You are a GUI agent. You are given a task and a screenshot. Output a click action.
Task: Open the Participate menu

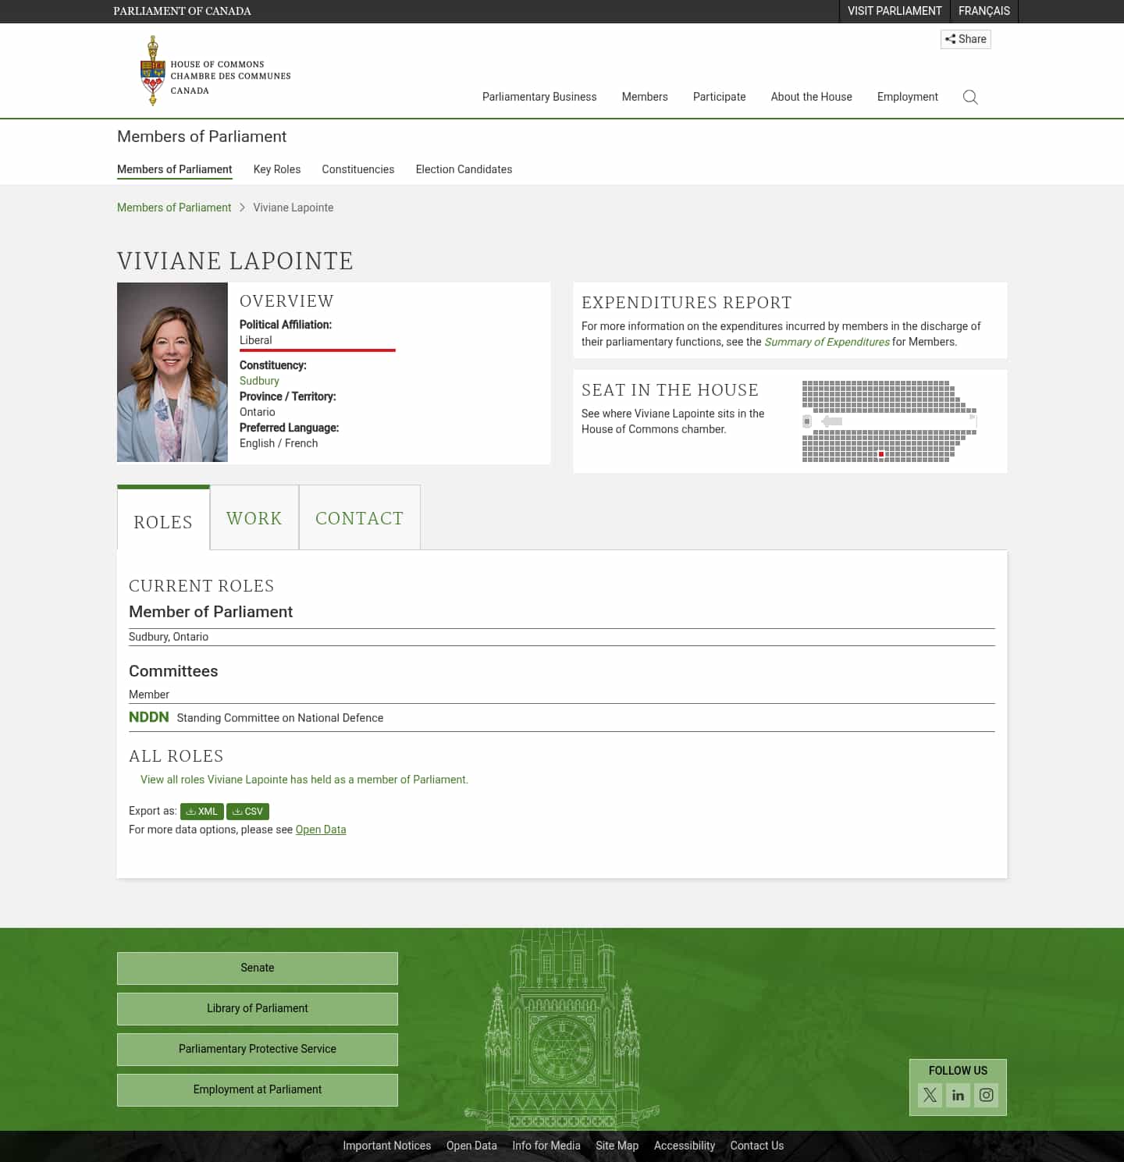719,97
